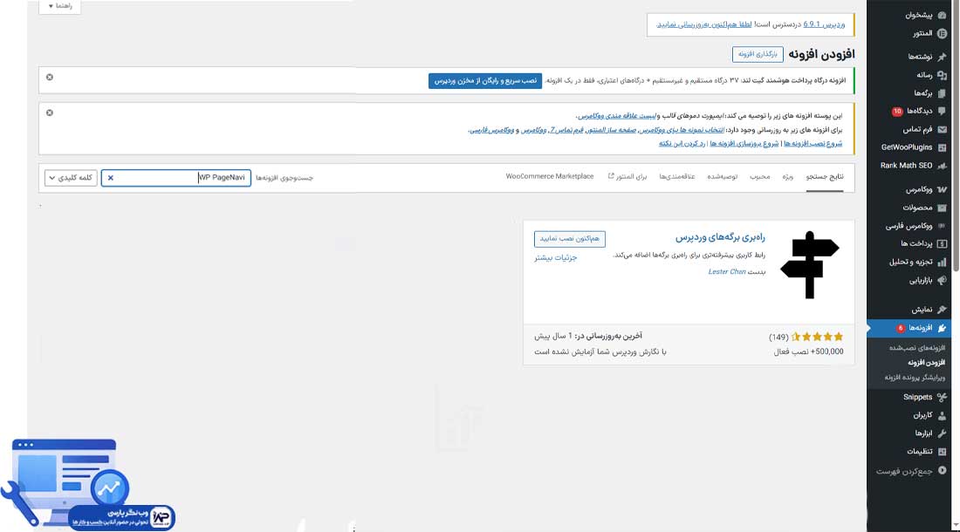
Task: Switch to علاقه‌مندی‌ها favorites tab
Action: point(676,177)
